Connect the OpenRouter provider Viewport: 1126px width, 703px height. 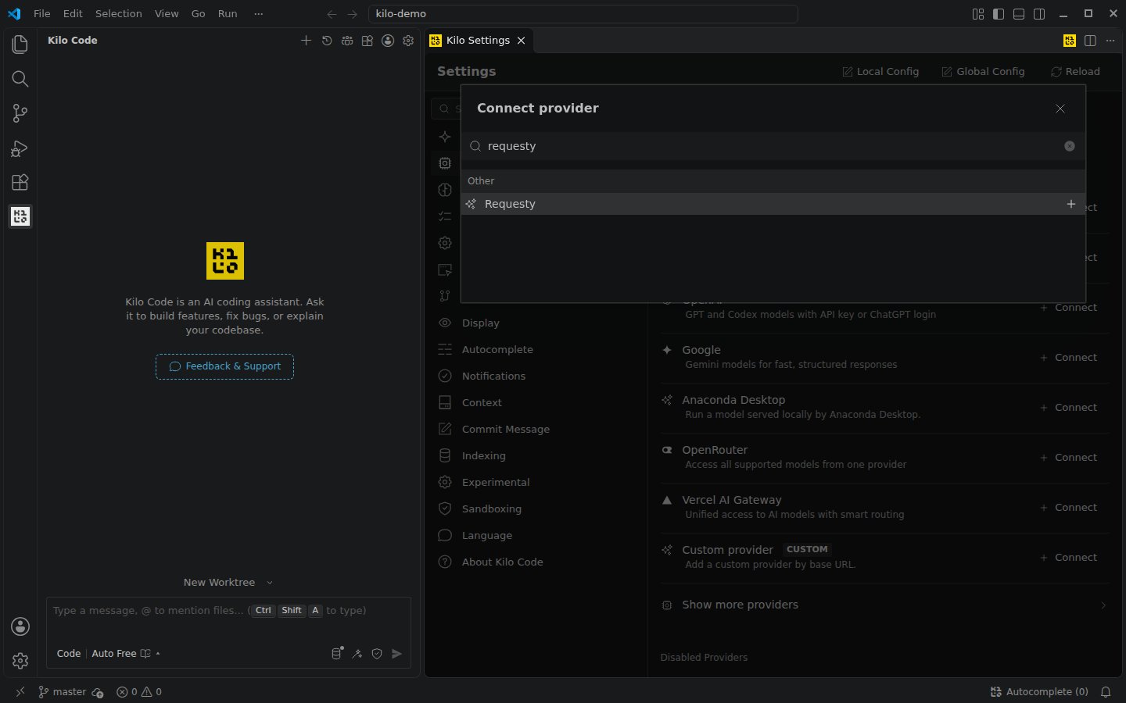tap(1069, 458)
